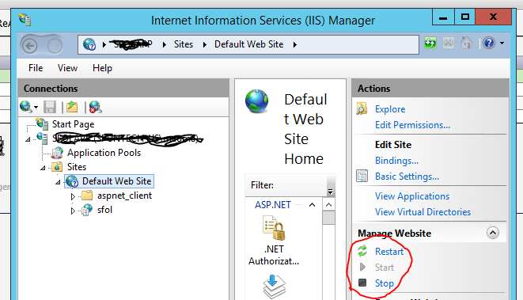Open the .NET Compilation feature icon
The height and width of the screenshot is (300, 523).
pyautogui.click(x=274, y=287)
